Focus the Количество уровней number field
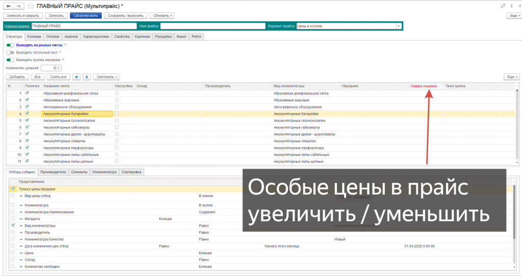The image size is (522, 276). (x=48, y=68)
